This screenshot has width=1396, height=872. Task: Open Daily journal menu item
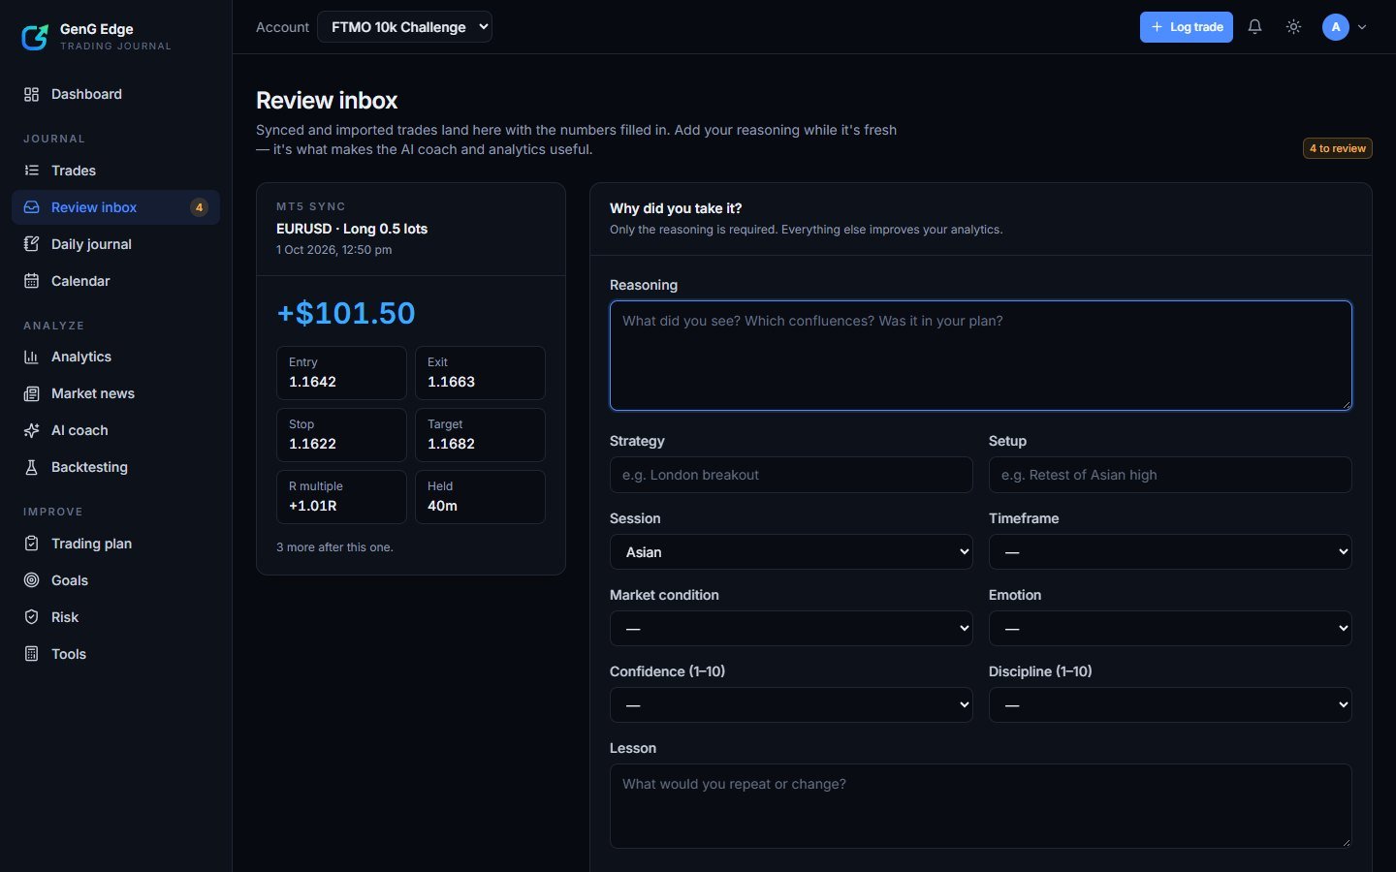click(x=115, y=244)
